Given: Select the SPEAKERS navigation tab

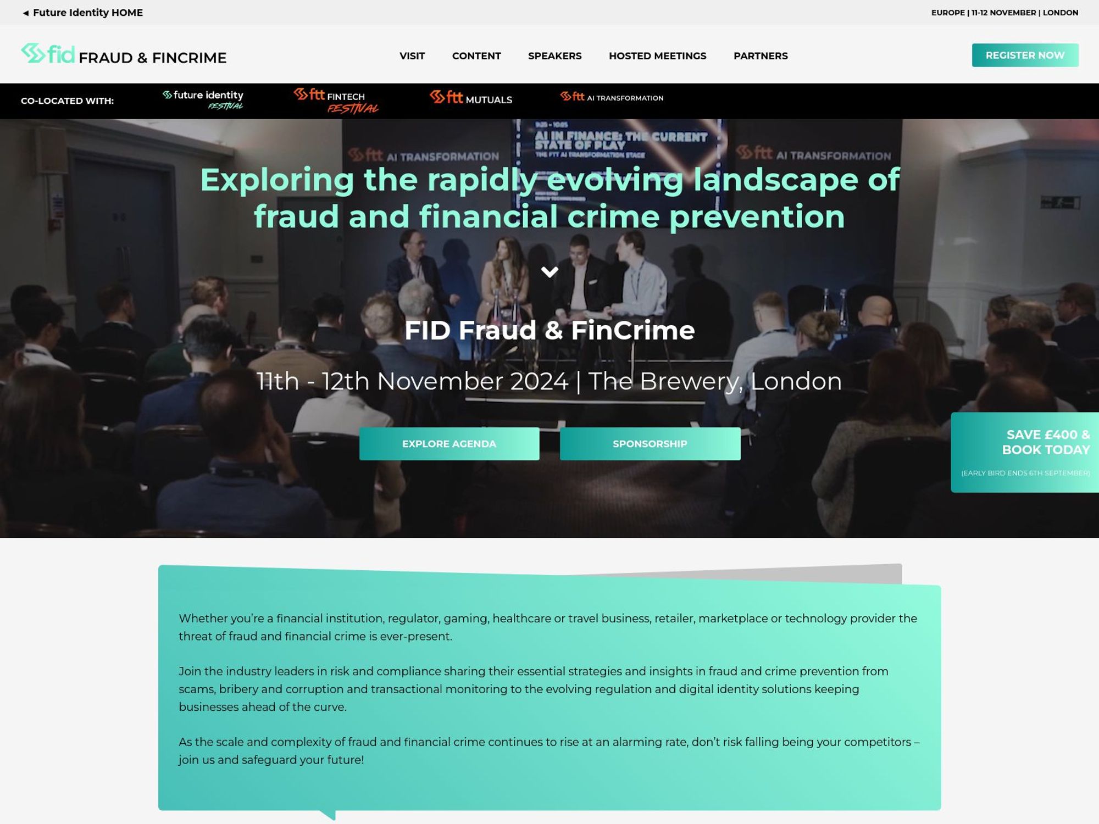Looking at the screenshot, I should pyautogui.click(x=554, y=55).
